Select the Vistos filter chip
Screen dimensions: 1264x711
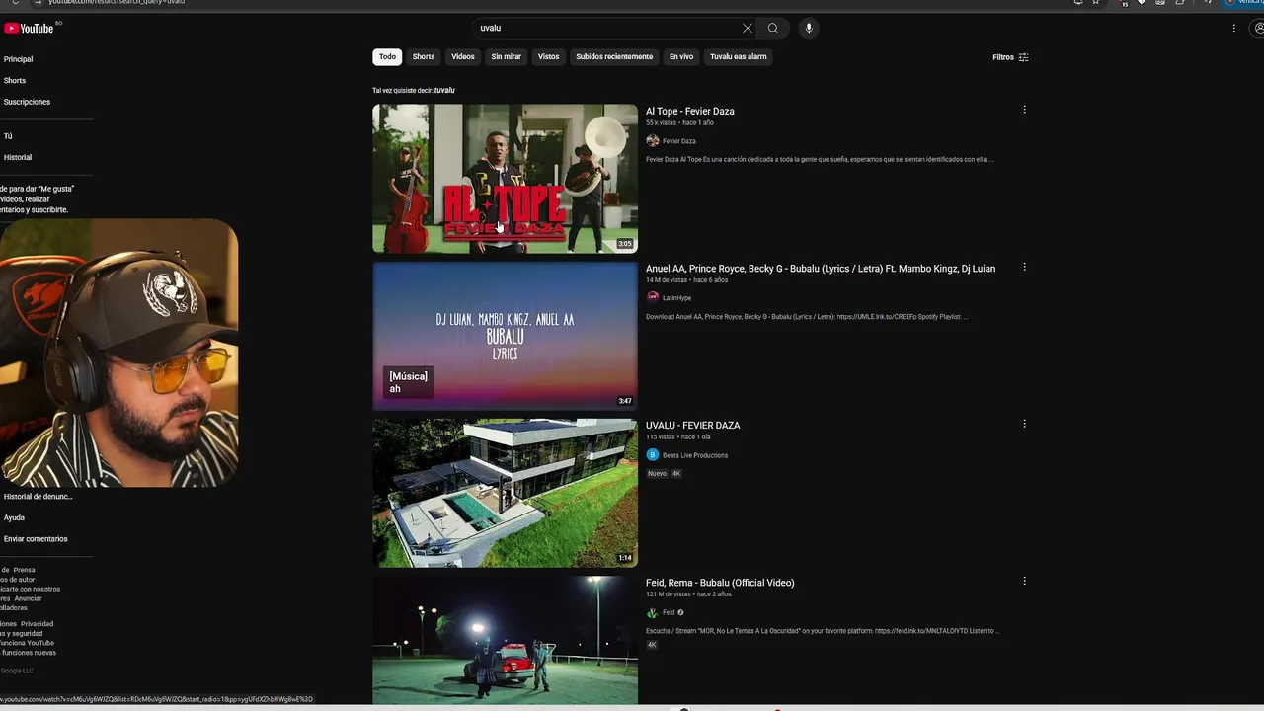point(549,56)
